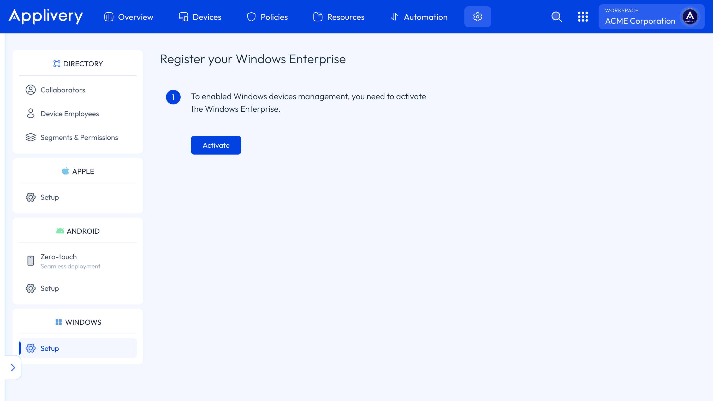Open the Policies section
The image size is (713, 401).
tap(266, 17)
